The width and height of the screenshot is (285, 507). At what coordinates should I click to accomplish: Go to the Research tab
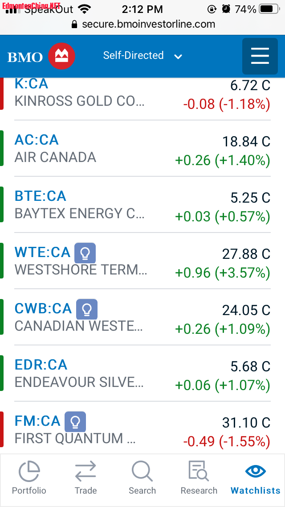click(x=199, y=478)
